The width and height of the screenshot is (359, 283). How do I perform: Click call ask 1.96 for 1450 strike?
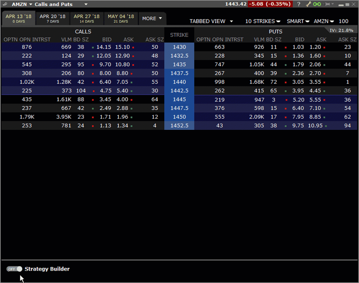tap(122, 117)
